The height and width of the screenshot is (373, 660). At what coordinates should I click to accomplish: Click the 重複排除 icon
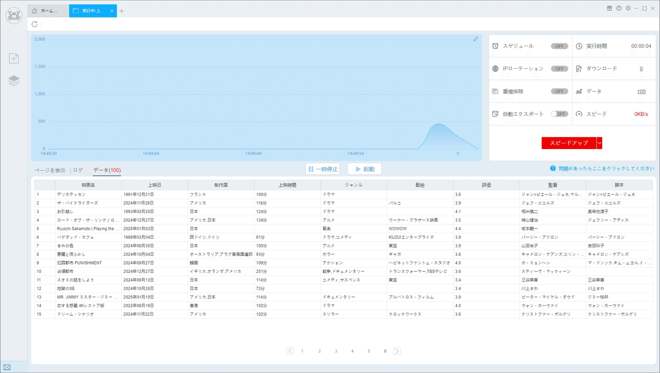pyautogui.click(x=496, y=91)
